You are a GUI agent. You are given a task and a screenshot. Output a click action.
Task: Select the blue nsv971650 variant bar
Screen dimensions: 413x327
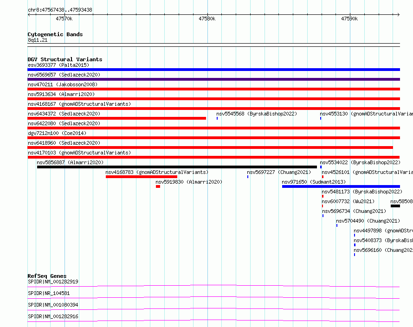[x=341, y=186]
